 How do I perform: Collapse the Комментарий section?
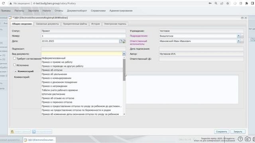point(16,71)
